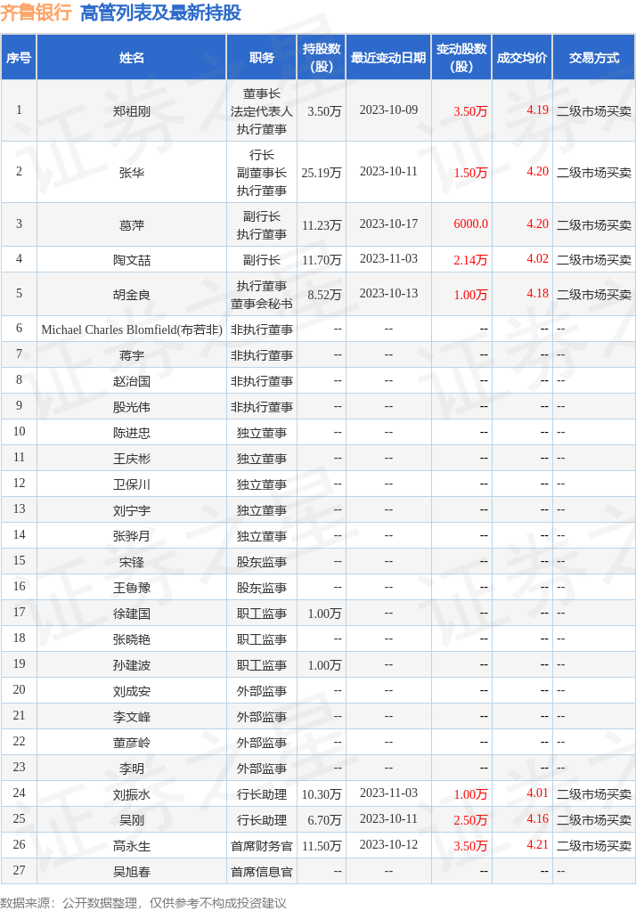636x911 pixels.
Task: Click the name 吴旭春
Action: [131, 872]
